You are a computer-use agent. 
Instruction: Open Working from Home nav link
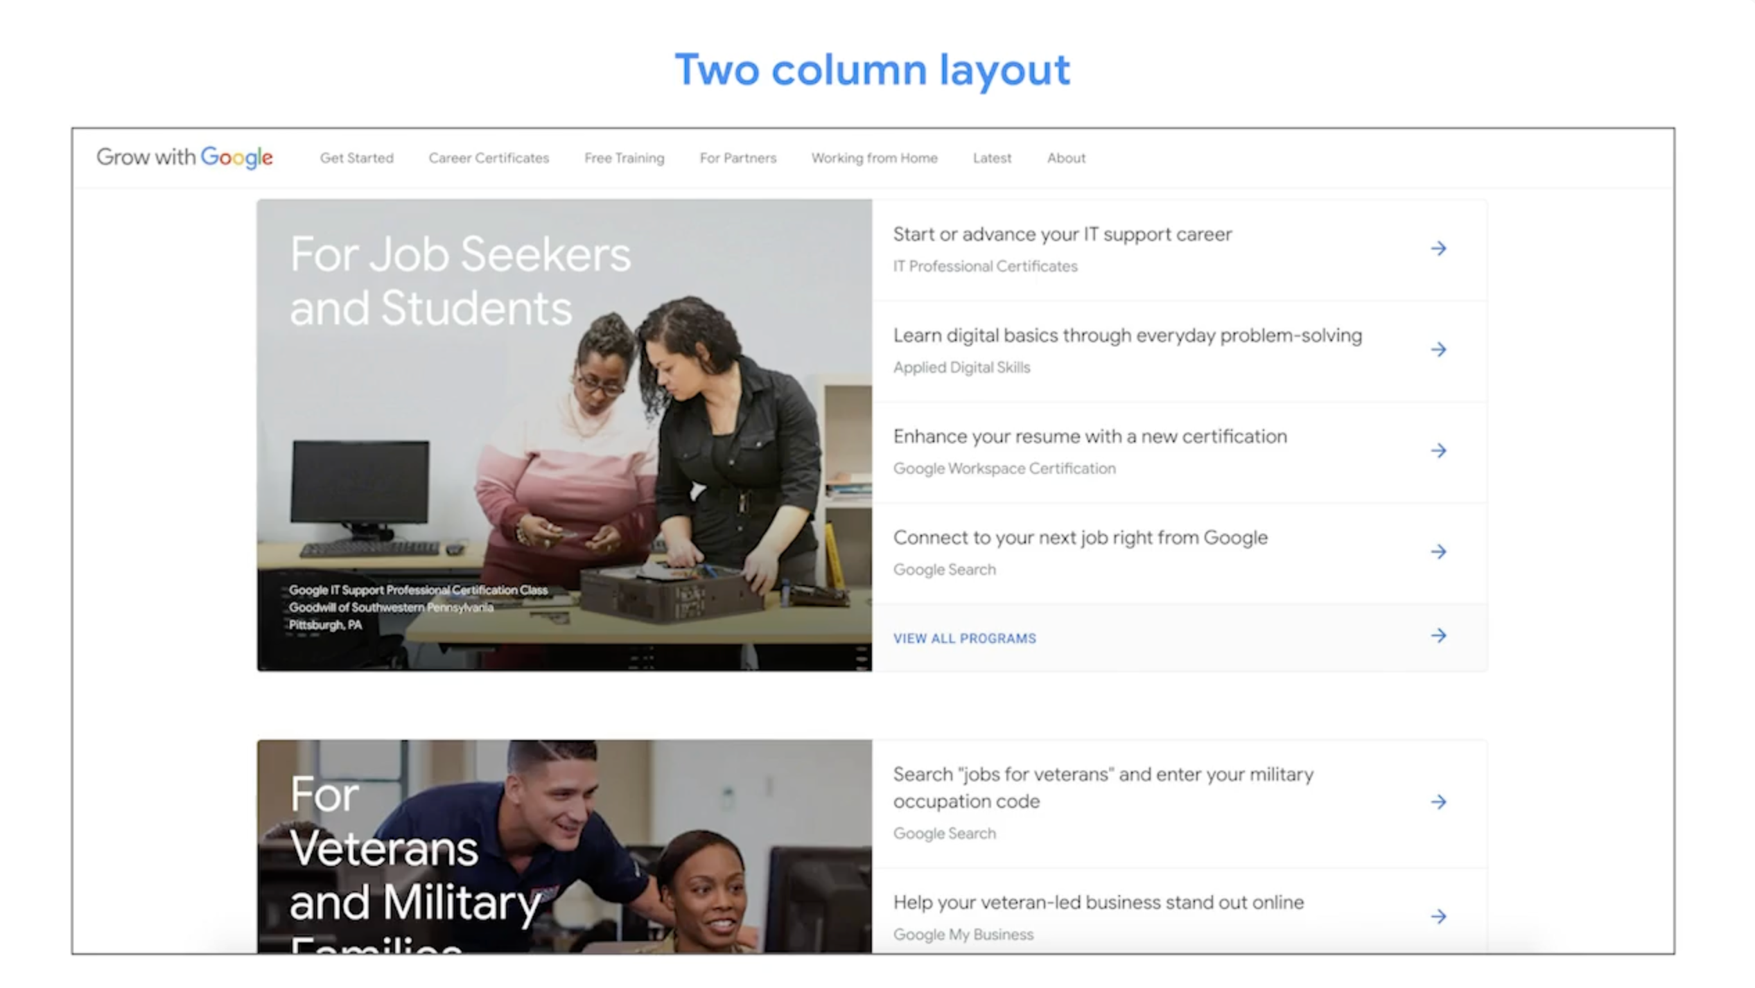[874, 158]
